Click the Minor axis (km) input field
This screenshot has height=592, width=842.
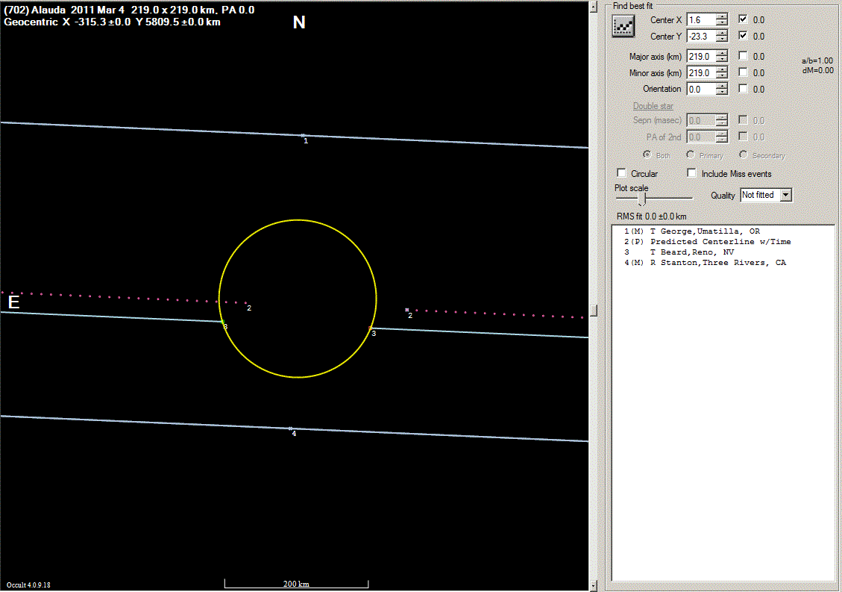[x=701, y=73]
